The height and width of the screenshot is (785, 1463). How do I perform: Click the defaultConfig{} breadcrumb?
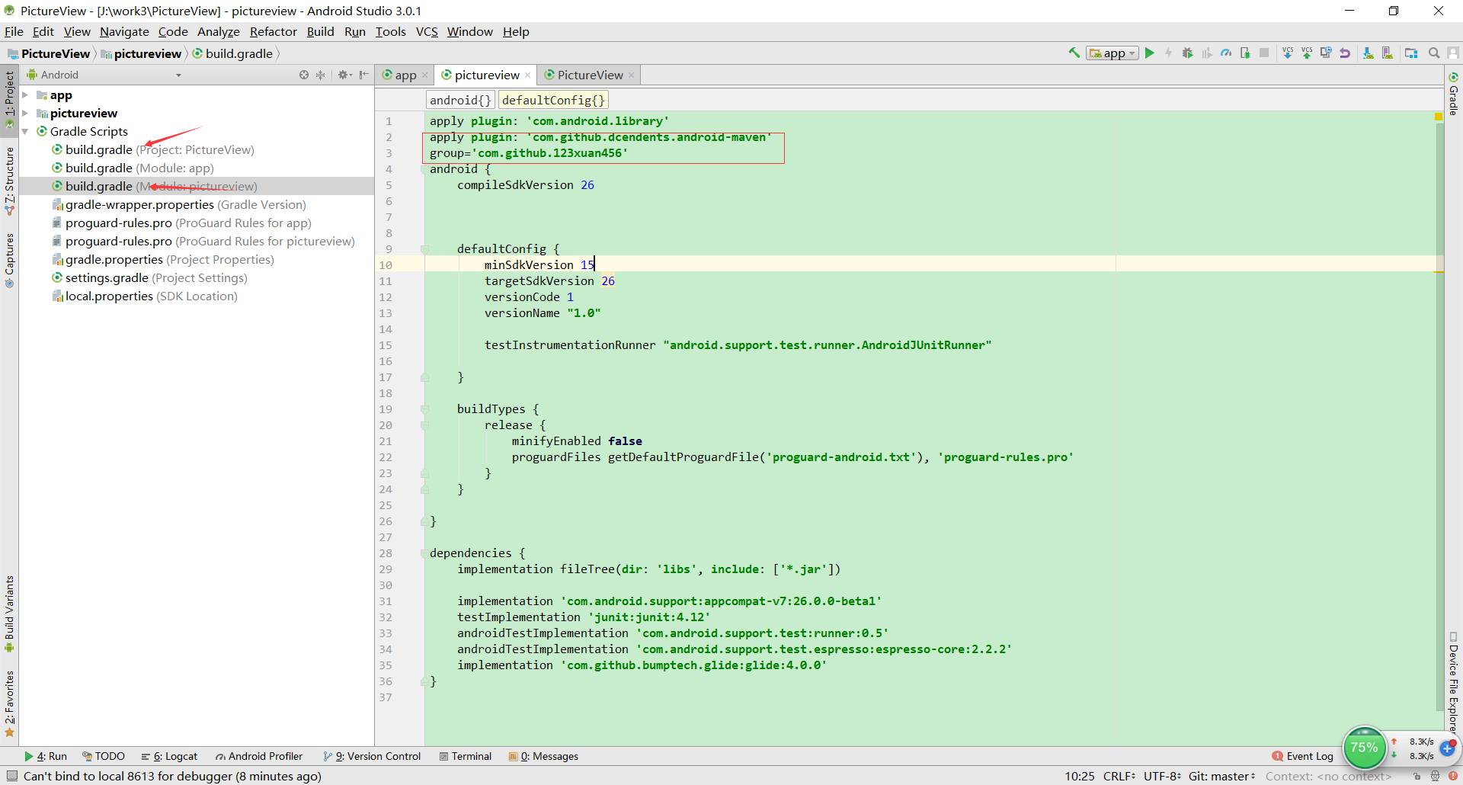point(553,100)
